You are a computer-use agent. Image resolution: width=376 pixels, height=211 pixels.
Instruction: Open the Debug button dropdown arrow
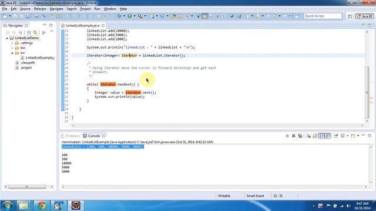(124, 16)
